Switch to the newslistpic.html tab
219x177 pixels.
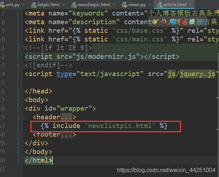[x=93, y=5]
